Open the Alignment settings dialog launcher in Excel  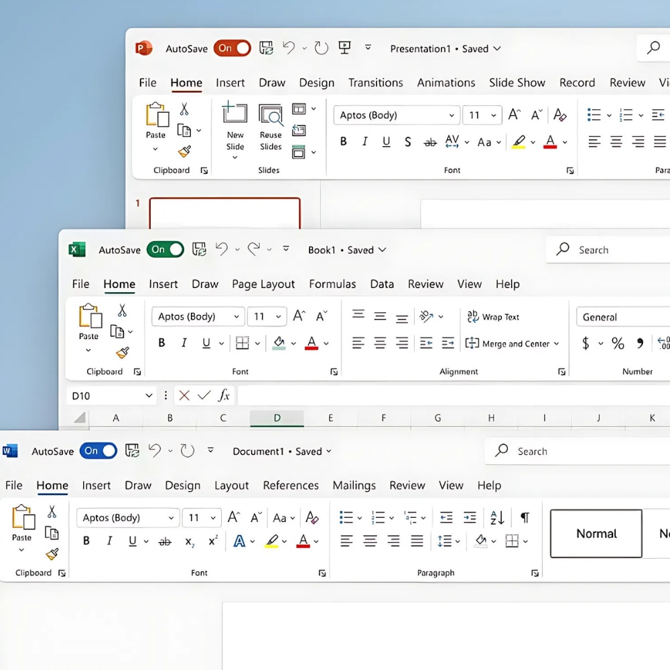[561, 372]
